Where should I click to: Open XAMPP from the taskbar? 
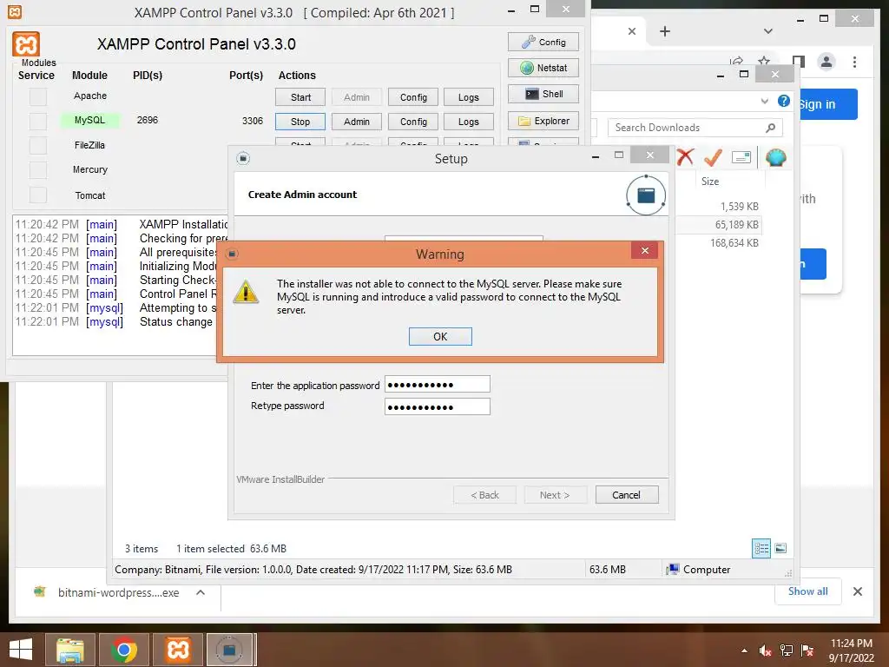[177, 650]
